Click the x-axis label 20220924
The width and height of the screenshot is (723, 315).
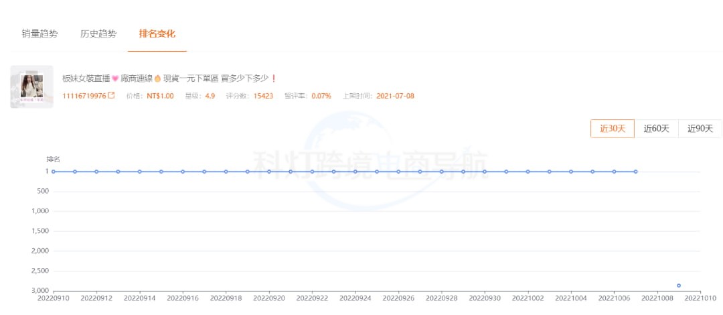(355, 298)
